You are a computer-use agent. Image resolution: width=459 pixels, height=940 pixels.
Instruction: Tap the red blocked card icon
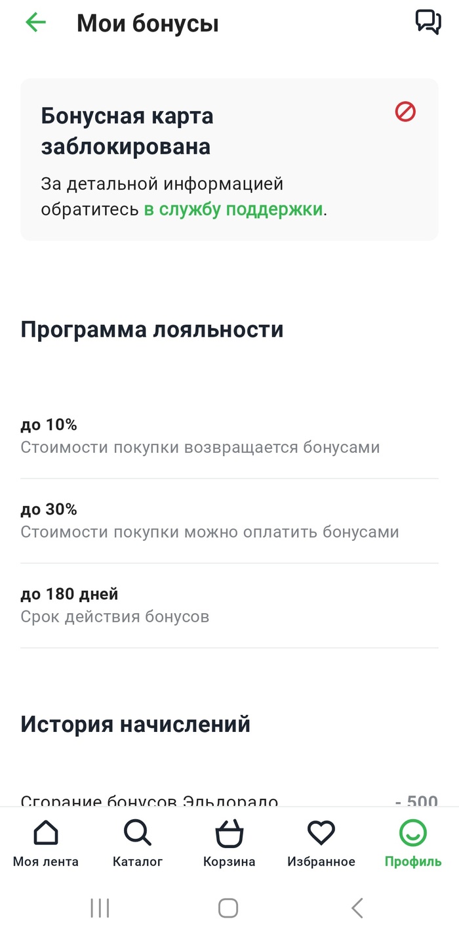pos(405,112)
